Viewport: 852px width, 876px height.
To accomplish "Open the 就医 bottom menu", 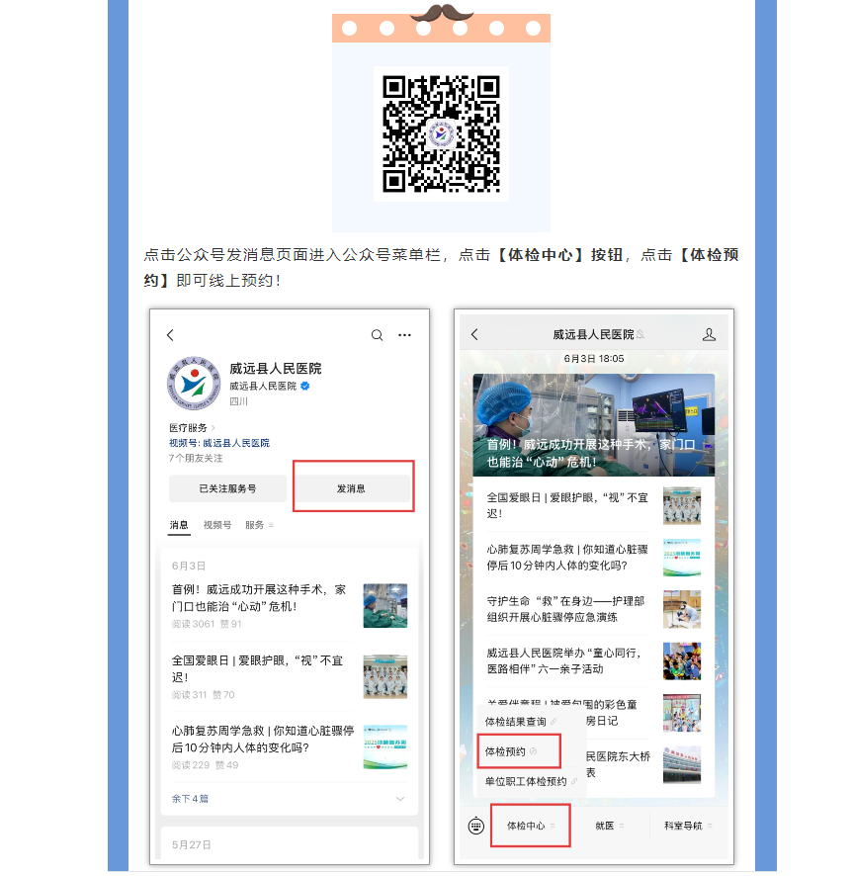I will 607,825.
